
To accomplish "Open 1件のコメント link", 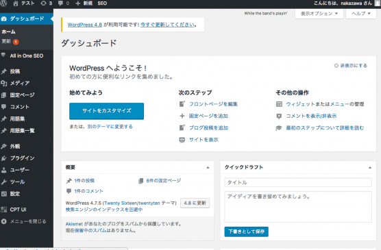I will click(88, 191).
